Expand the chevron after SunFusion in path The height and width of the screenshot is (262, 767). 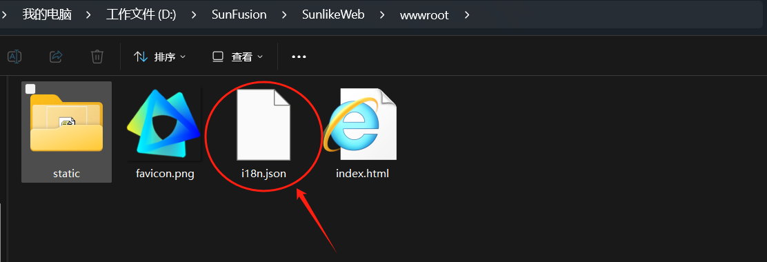point(284,14)
